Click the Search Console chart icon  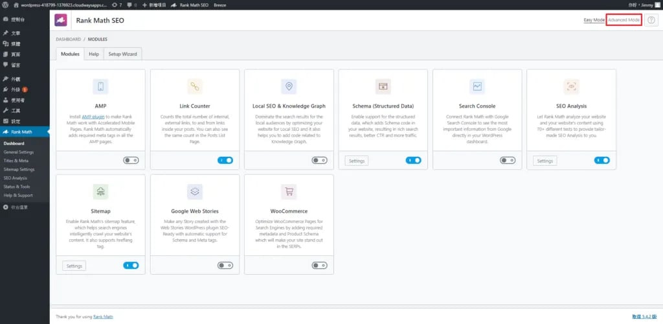[477, 87]
